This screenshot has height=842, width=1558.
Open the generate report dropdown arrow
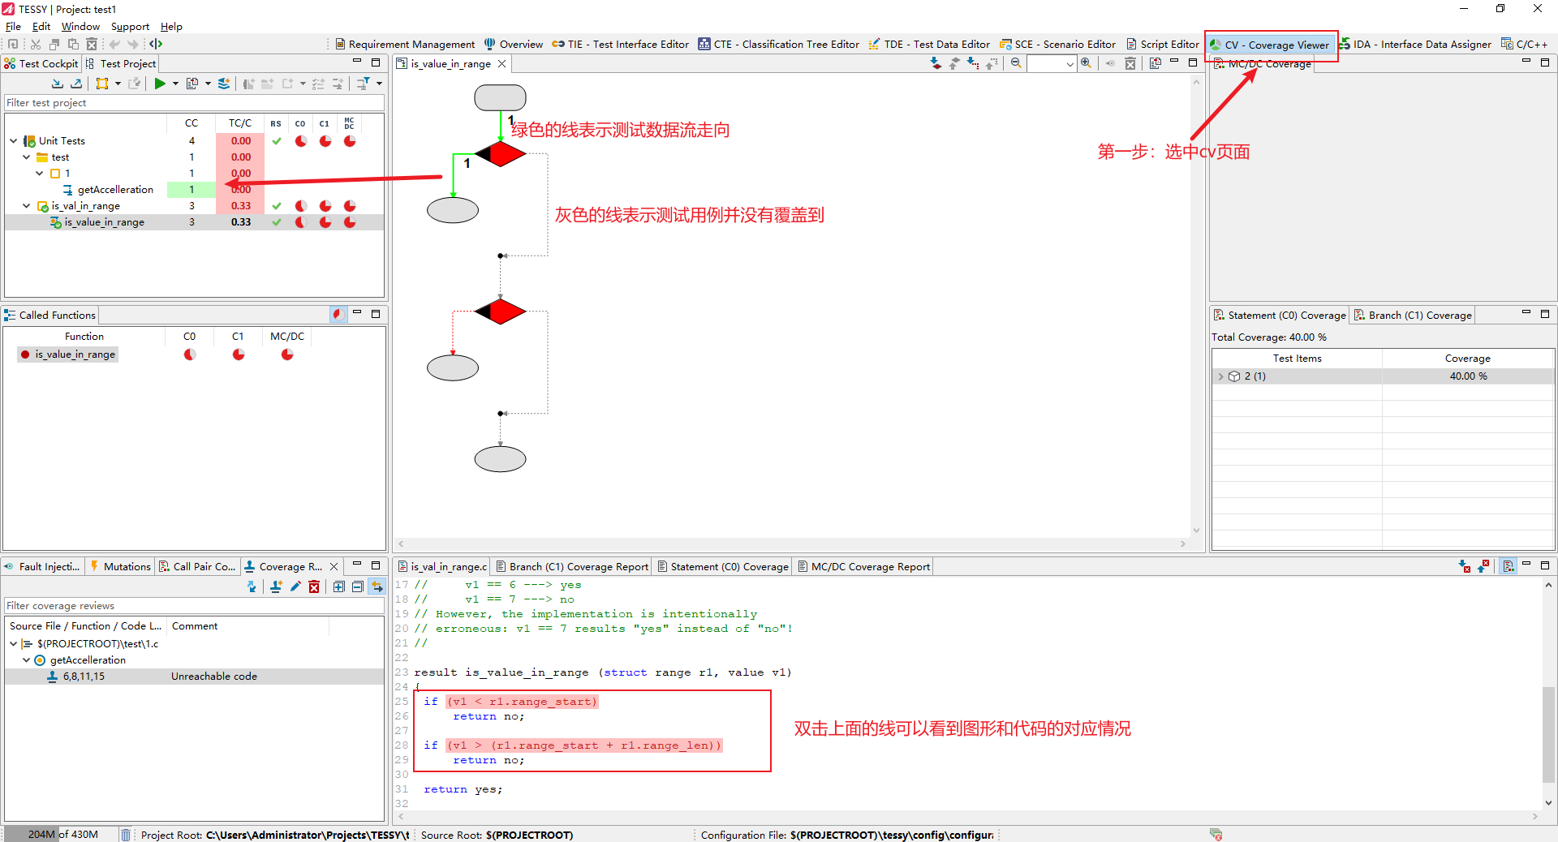(208, 84)
